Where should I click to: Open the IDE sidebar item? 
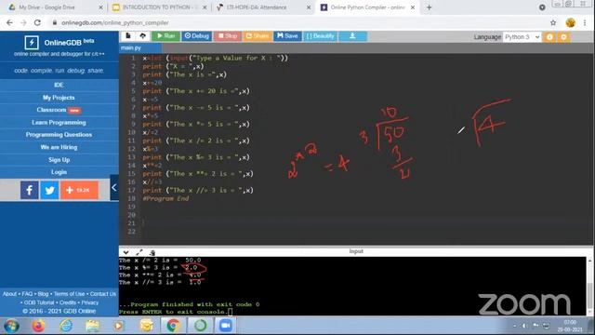[59, 85]
